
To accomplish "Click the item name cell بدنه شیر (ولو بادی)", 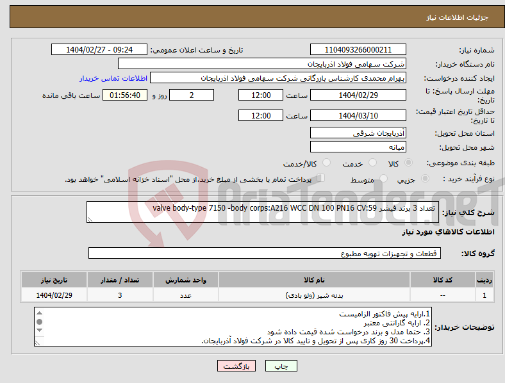I will point(314,295).
